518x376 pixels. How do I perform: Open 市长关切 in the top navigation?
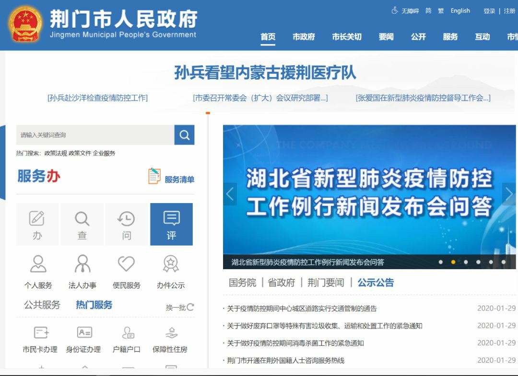click(x=346, y=37)
